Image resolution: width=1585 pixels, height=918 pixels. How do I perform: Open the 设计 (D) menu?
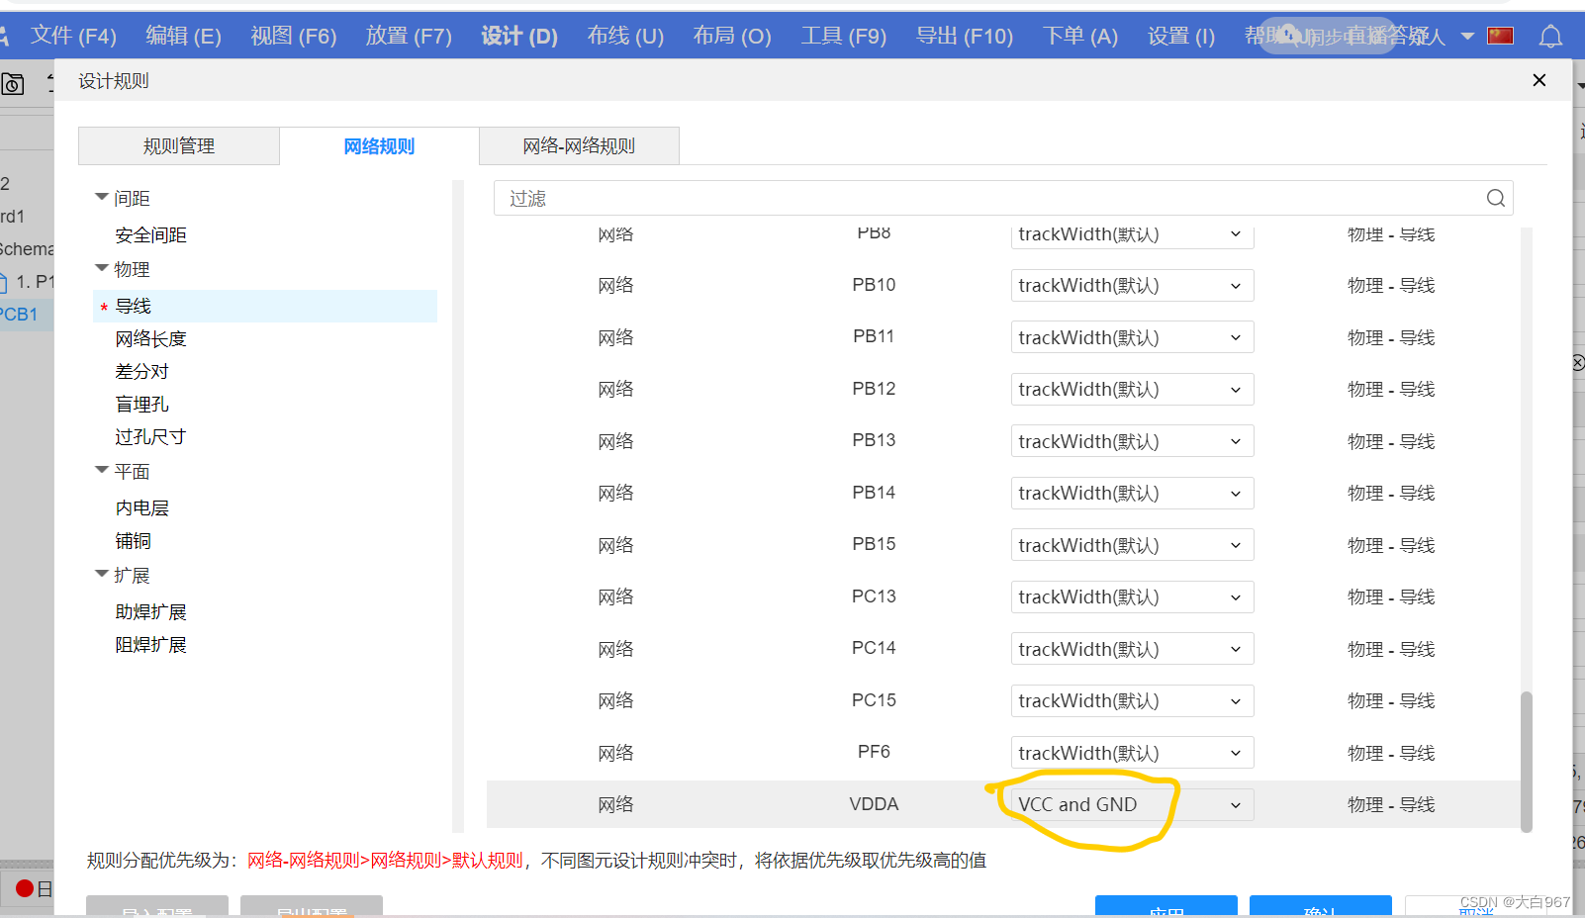(x=518, y=35)
